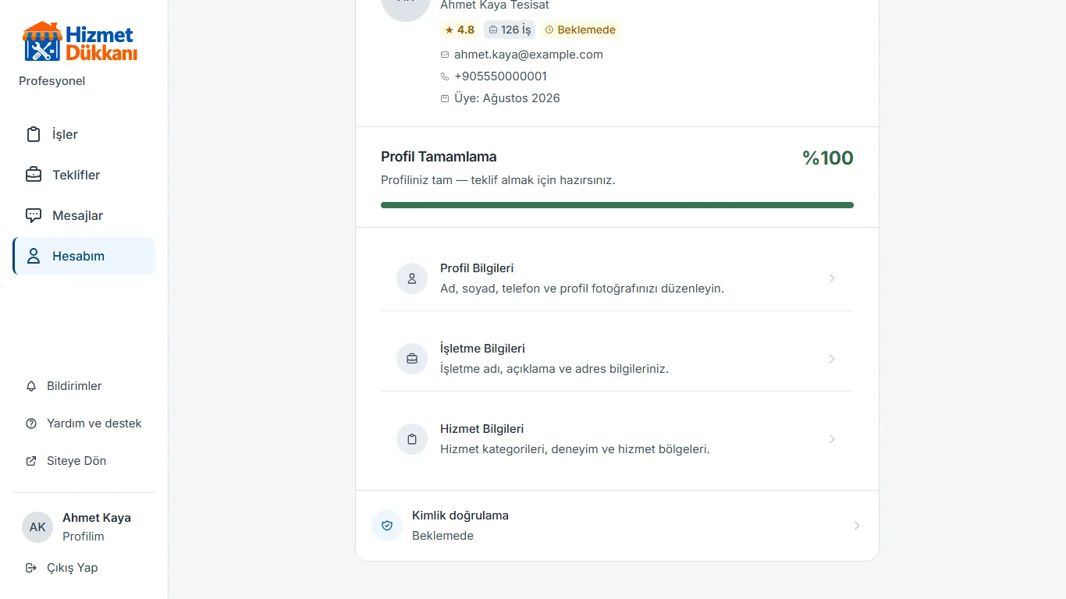1066x599 pixels.
Task: Click the Hizmet Dükkanı logo
Action: [80, 41]
